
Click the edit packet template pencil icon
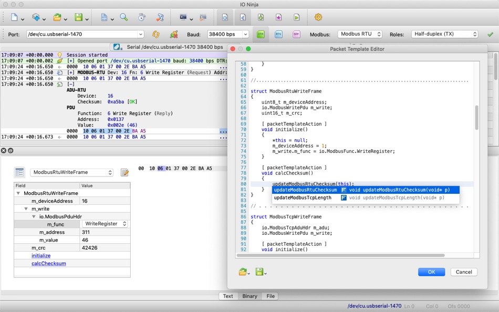coord(125,172)
